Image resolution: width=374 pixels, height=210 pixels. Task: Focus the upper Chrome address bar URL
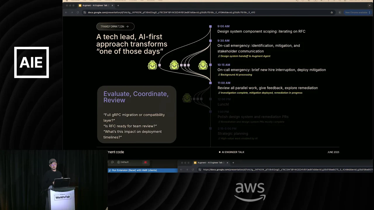click(x=172, y=12)
